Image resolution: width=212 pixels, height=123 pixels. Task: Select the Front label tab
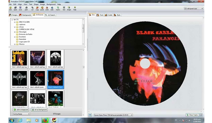coord(100,15)
